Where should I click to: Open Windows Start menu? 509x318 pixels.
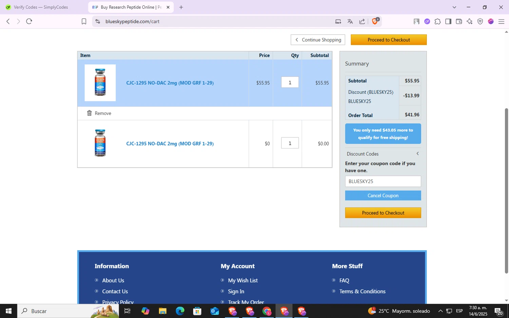pyautogui.click(x=8, y=311)
